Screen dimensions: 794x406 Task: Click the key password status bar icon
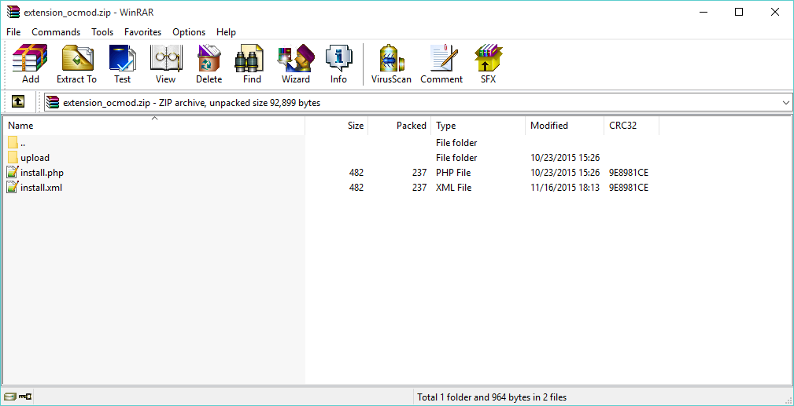[25, 397]
